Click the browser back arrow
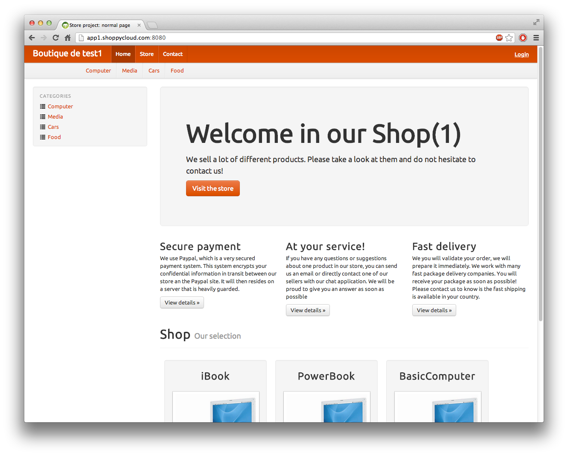The image size is (568, 456). [32, 38]
